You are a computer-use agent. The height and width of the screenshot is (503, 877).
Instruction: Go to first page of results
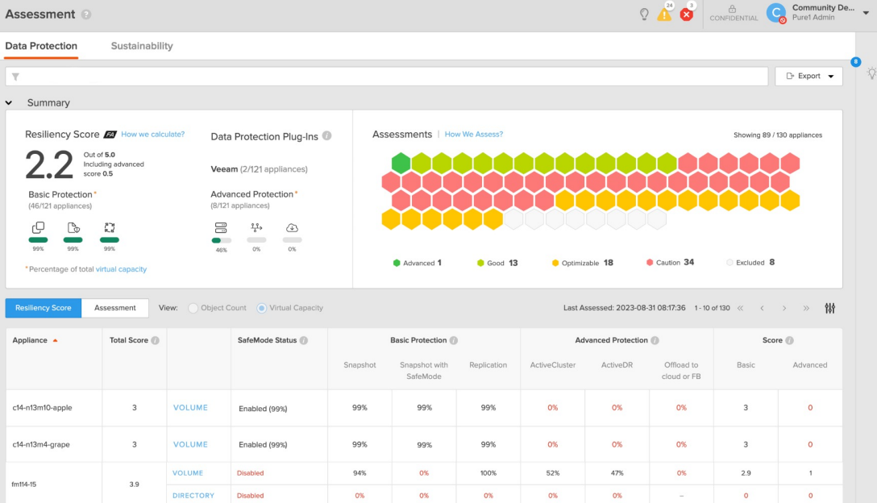(x=740, y=308)
